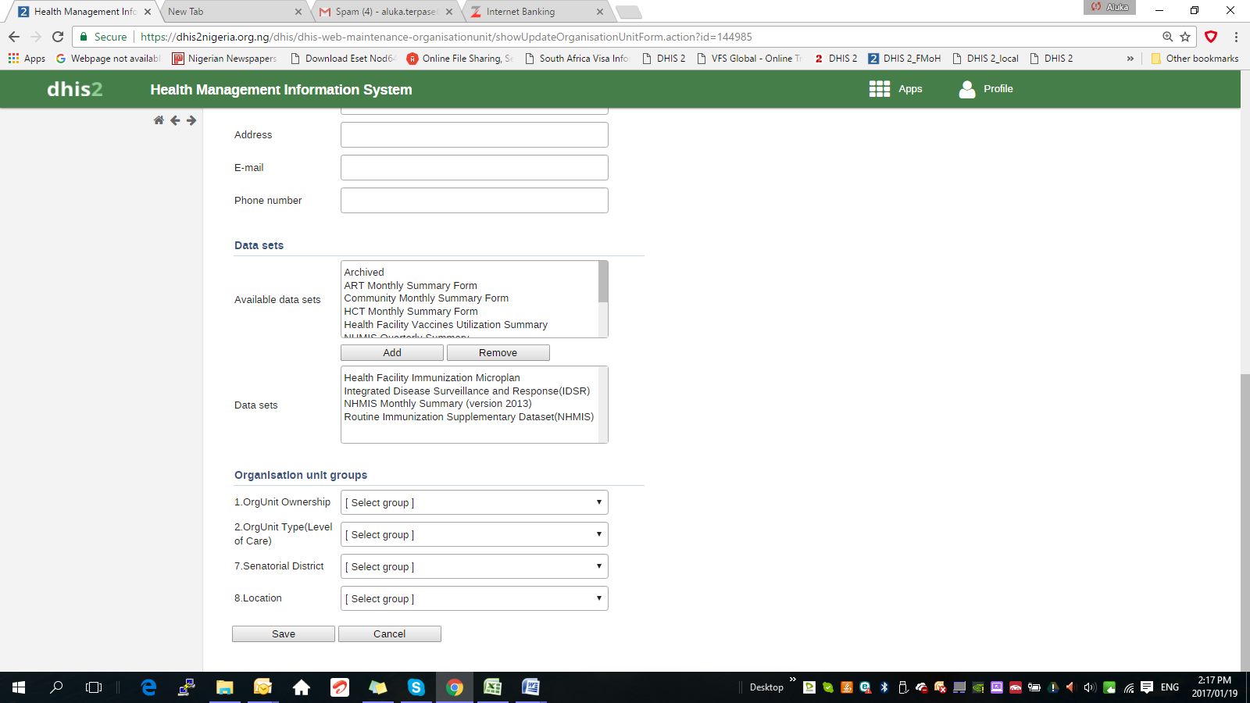Click the Remove data set button
Viewport: 1250px width, 703px height.
[498, 353]
